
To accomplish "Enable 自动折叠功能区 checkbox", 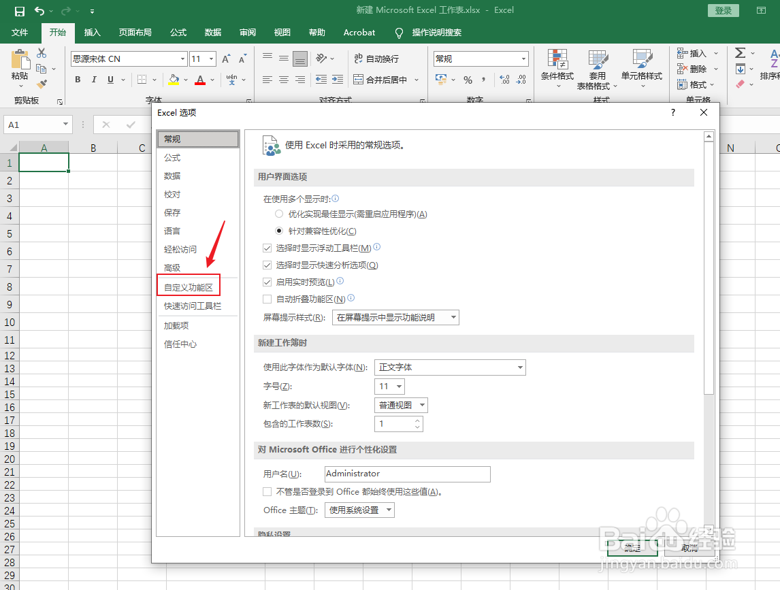I will (x=267, y=299).
